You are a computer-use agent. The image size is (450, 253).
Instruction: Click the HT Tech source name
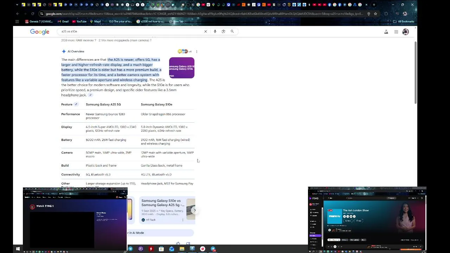point(150,220)
